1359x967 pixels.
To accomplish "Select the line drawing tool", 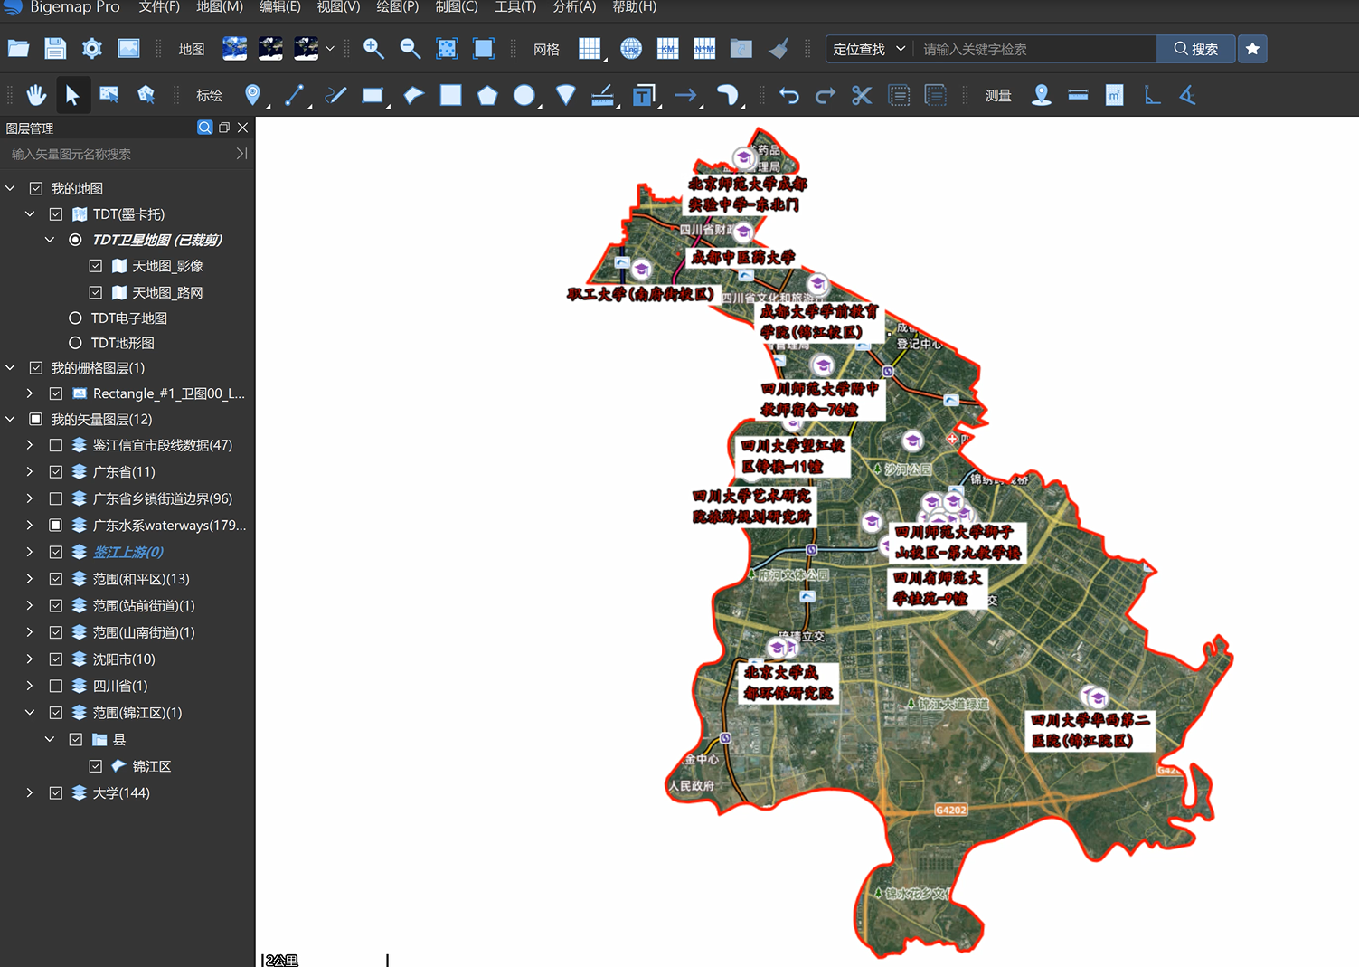I will coord(294,95).
